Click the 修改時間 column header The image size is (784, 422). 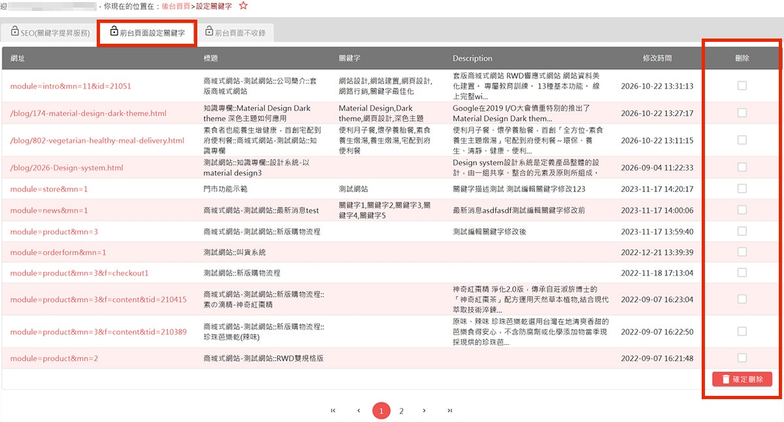click(657, 58)
